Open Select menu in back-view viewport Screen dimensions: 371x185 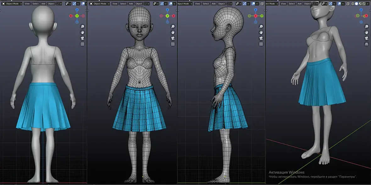point(36,3)
